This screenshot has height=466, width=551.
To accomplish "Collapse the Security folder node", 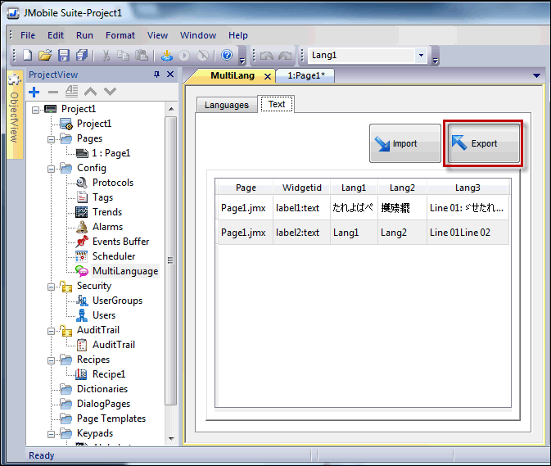I will click(51, 286).
